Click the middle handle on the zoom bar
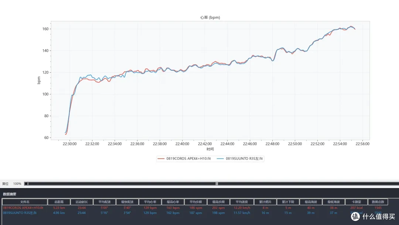Screen dimensions: 399x225 tap(217, 184)
